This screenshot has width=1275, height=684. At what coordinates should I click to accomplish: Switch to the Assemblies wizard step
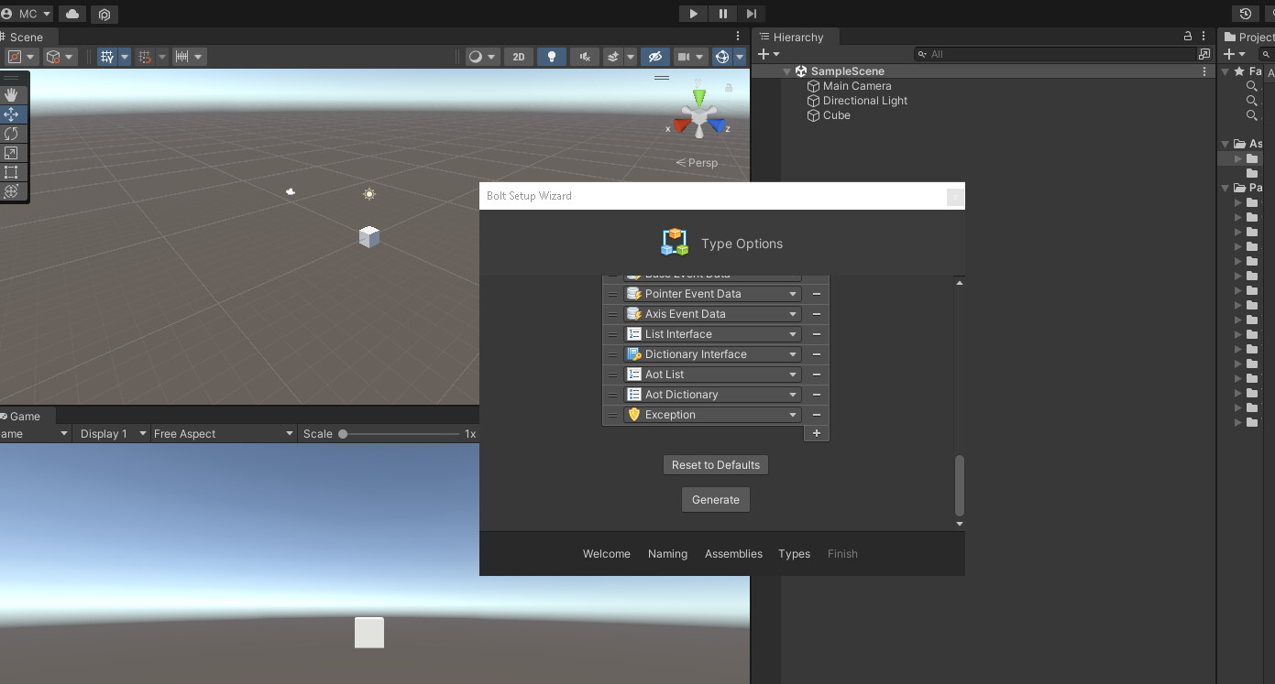click(x=733, y=553)
